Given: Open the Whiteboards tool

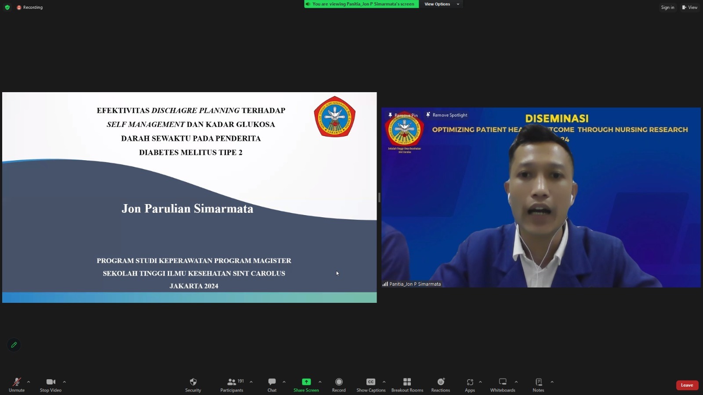Looking at the screenshot, I should tap(502, 382).
